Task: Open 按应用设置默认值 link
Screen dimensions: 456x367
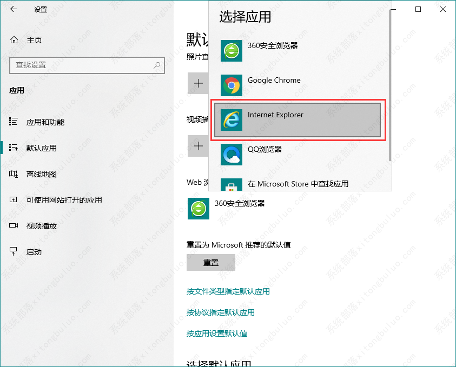Action: [x=216, y=333]
